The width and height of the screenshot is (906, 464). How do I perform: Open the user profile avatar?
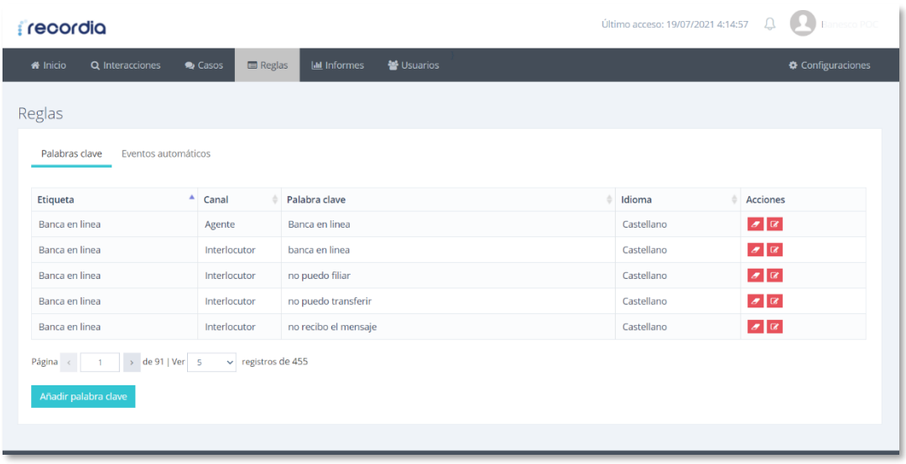(x=803, y=23)
